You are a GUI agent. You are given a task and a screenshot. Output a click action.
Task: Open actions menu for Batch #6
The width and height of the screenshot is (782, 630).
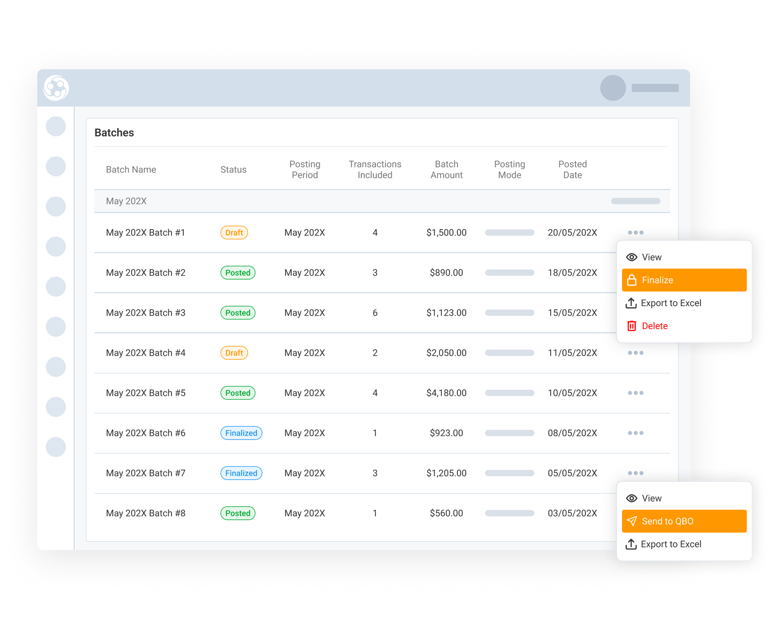pos(635,433)
